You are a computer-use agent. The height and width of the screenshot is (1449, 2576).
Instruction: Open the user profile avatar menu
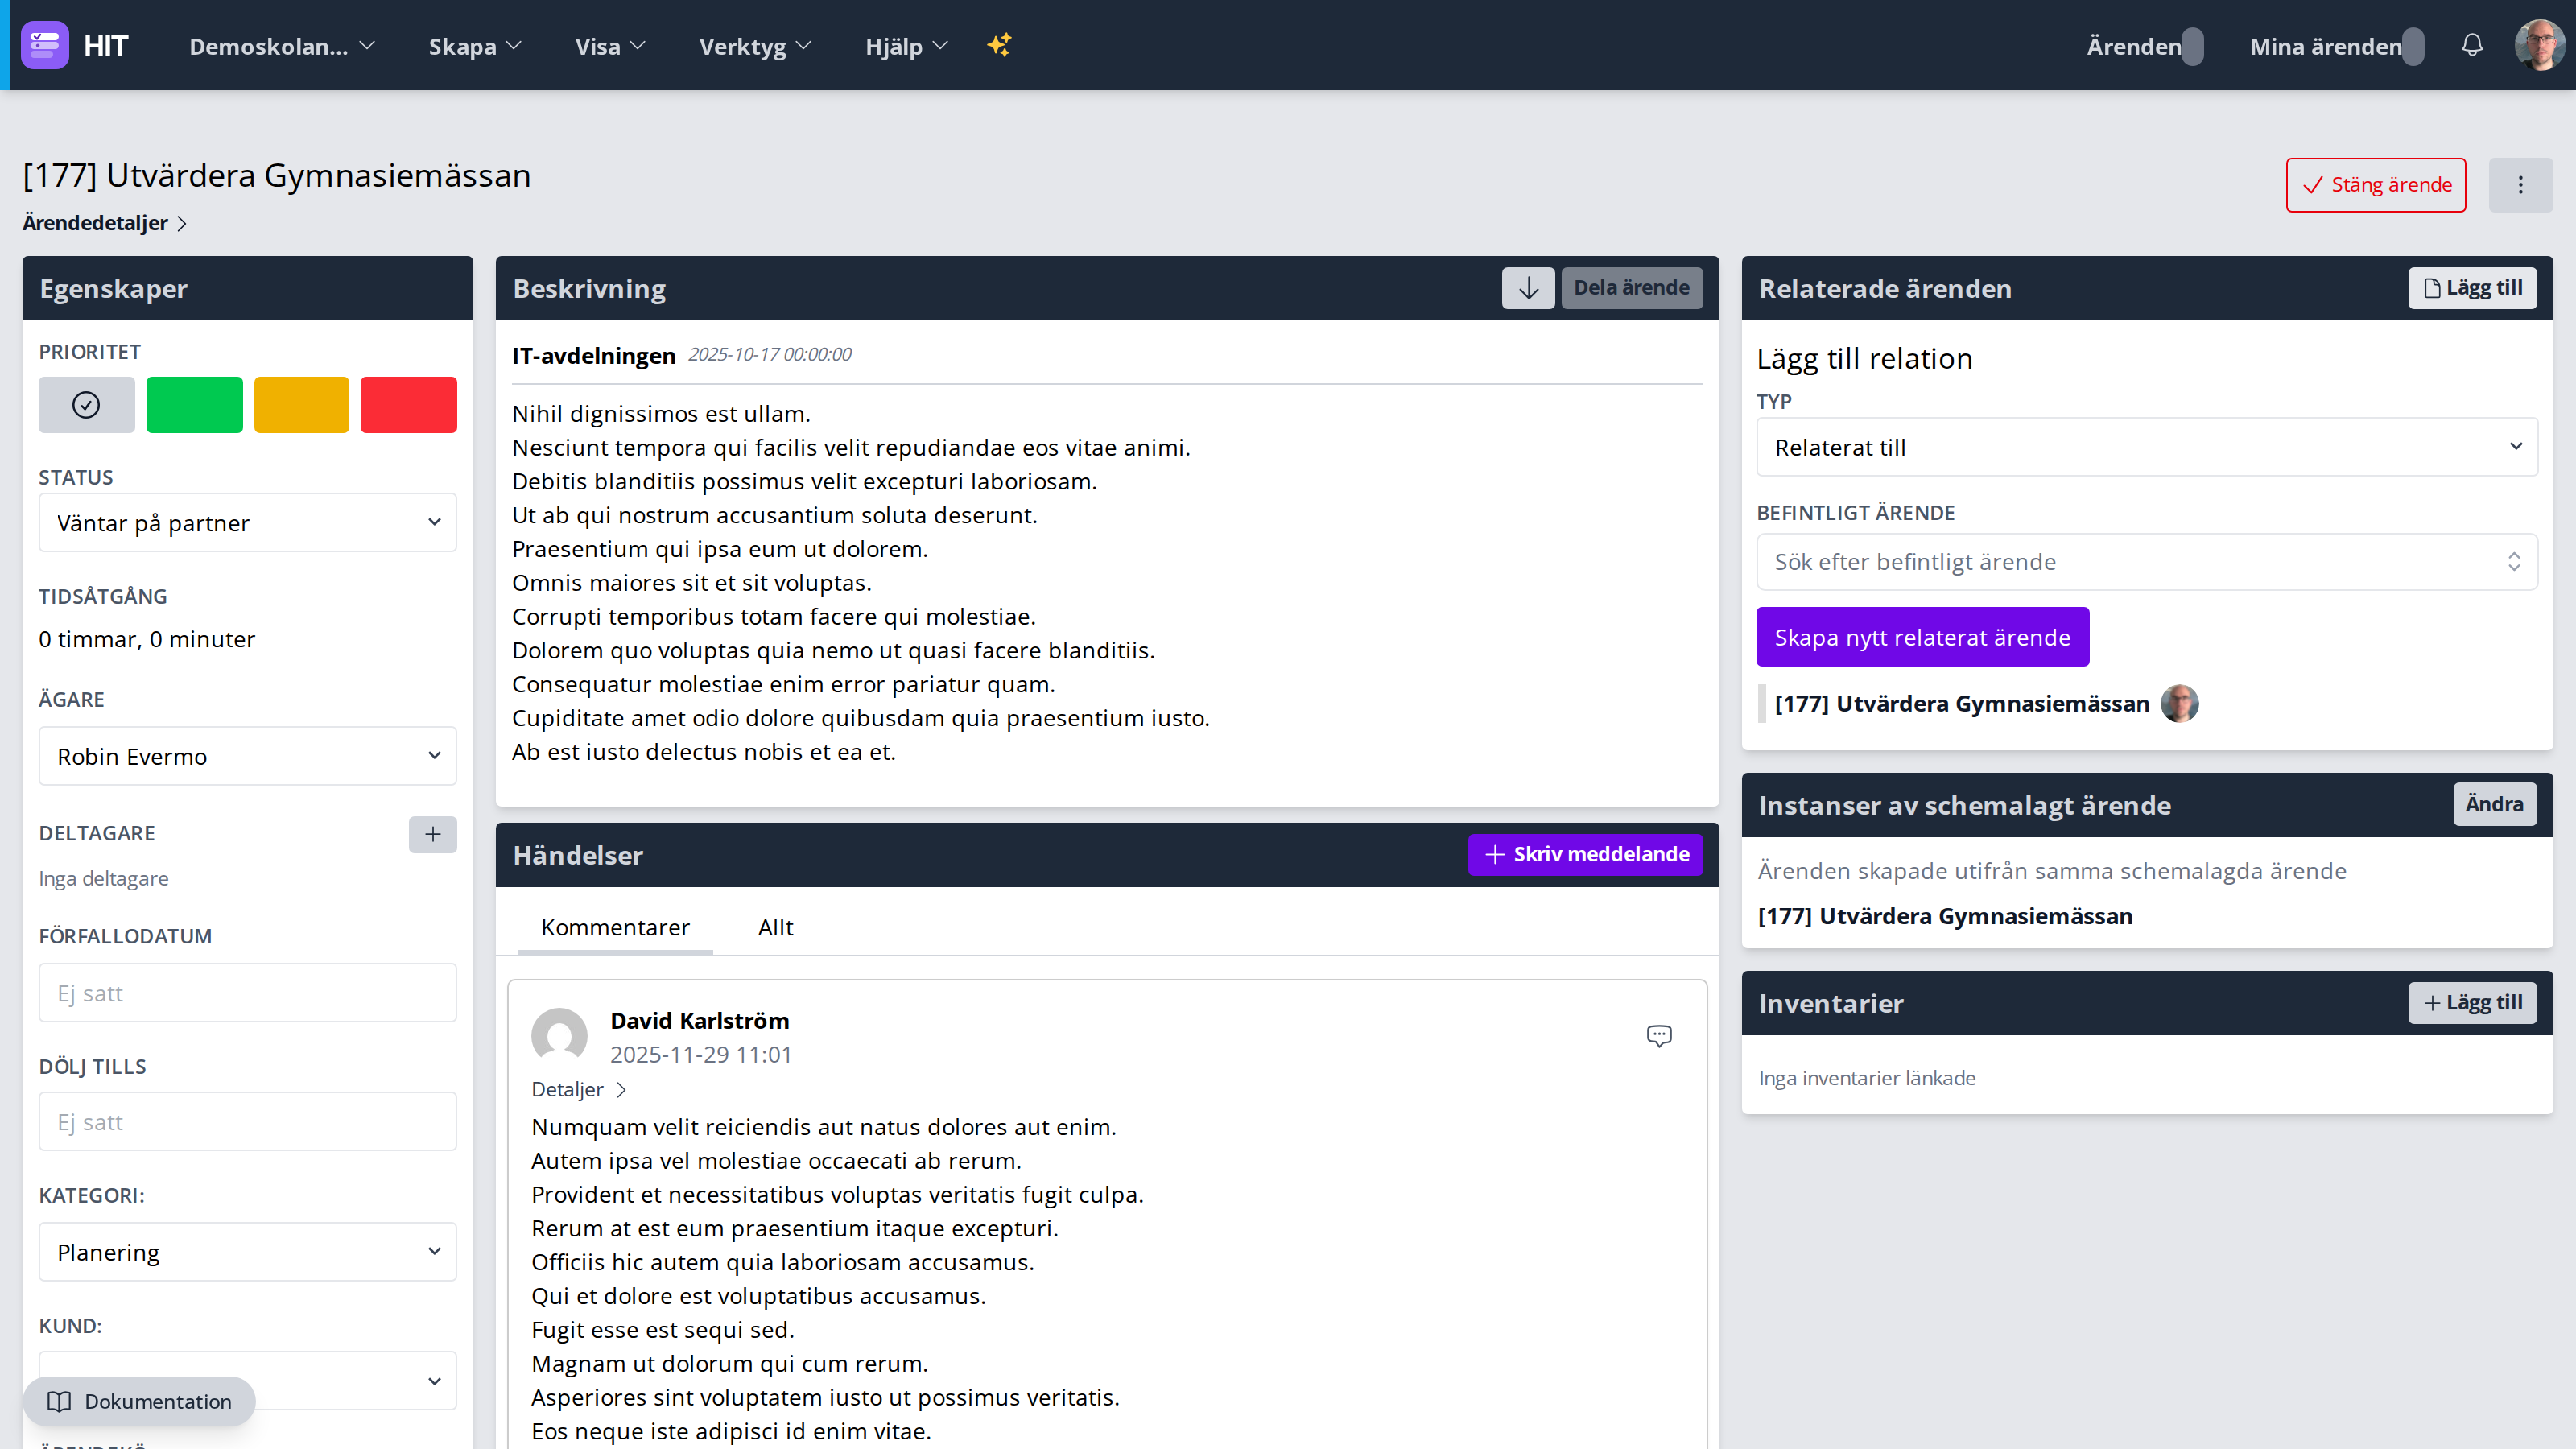pyautogui.click(x=2540, y=45)
